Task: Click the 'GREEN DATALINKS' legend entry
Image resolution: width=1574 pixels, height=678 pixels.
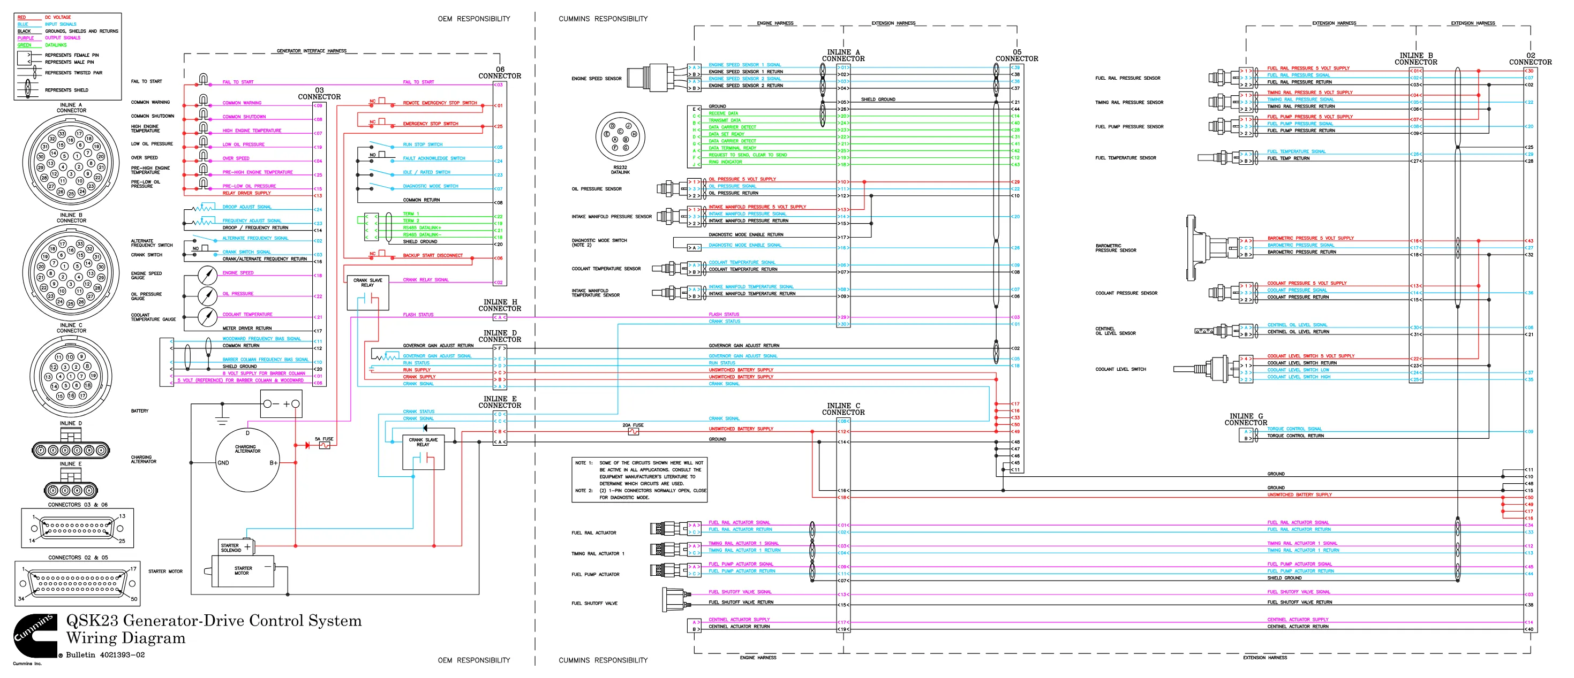Action: click(x=42, y=44)
